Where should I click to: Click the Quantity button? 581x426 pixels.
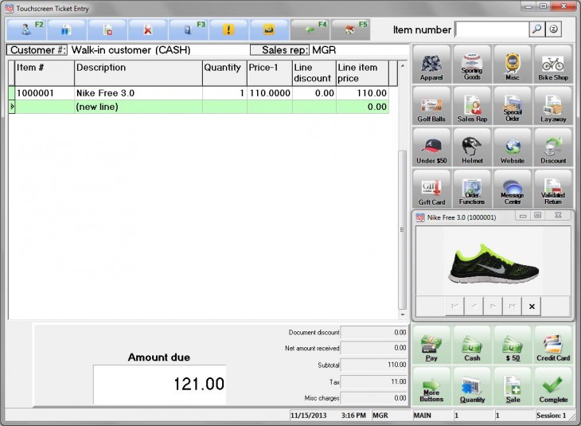point(472,387)
